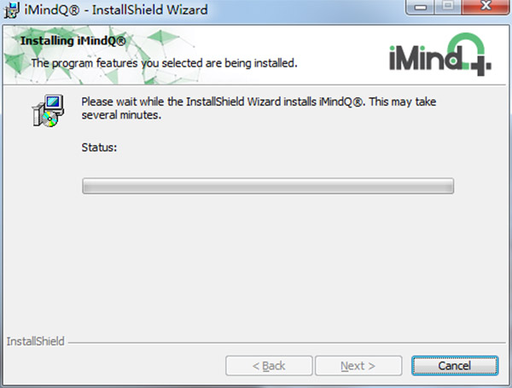This screenshot has height=388, width=512.
Task: Click the computer and CD setup icon
Action: click(48, 111)
